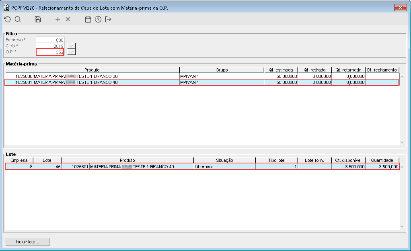Click the exit door arrow icon

tap(108, 19)
